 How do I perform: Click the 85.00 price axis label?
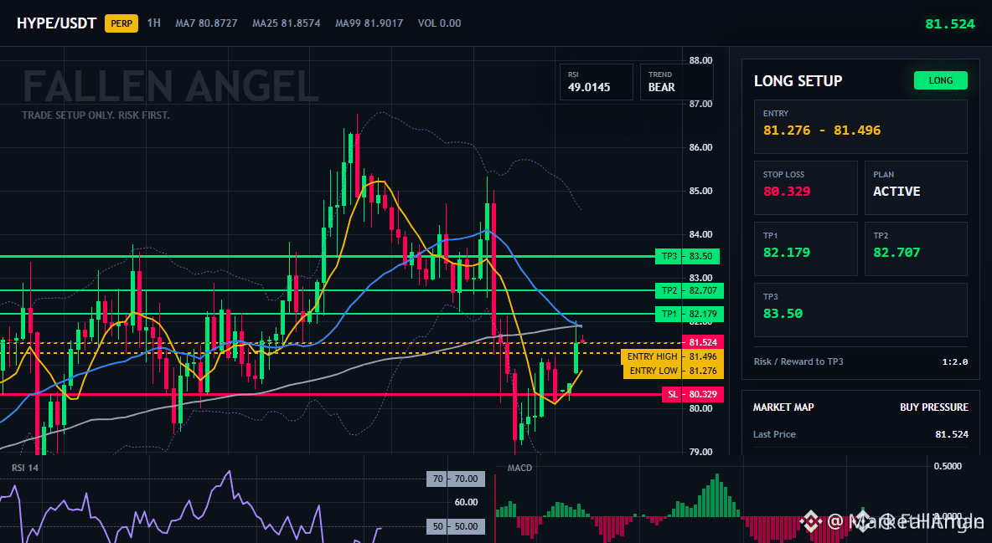coord(701,191)
